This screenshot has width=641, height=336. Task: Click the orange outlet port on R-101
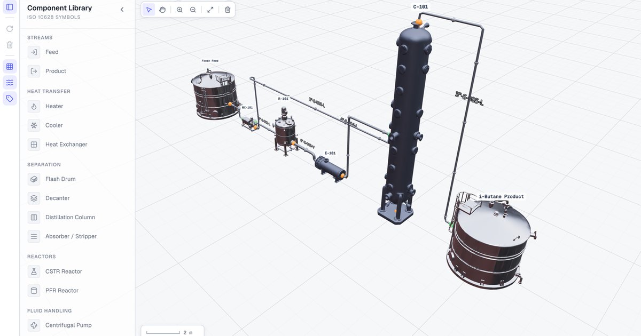293,143
